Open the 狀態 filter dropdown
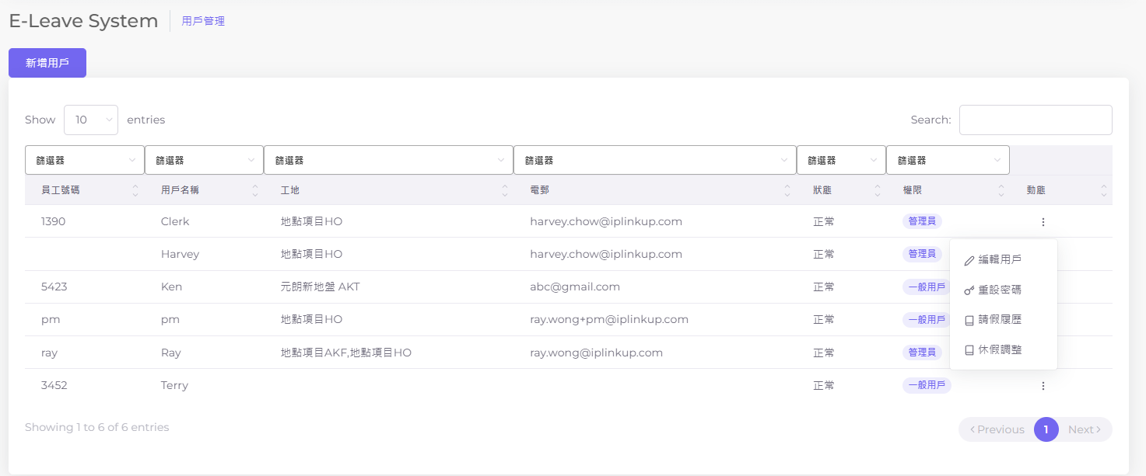The width and height of the screenshot is (1146, 476). (841, 160)
